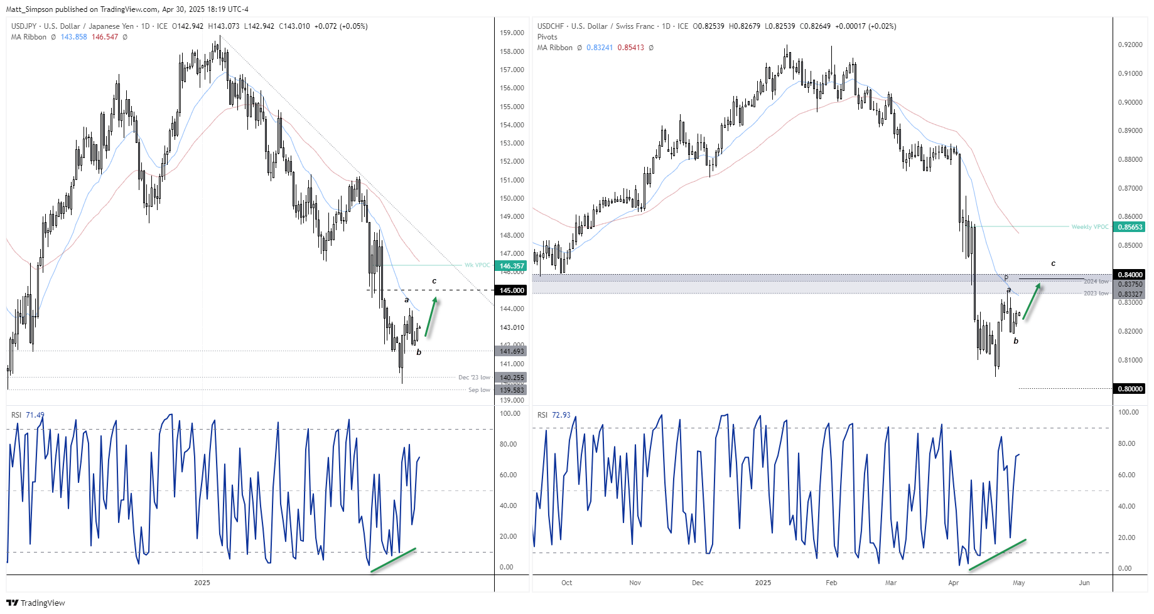Click the green arrow on the USDJPY chart
The height and width of the screenshot is (614, 1154).
point(431,317)
